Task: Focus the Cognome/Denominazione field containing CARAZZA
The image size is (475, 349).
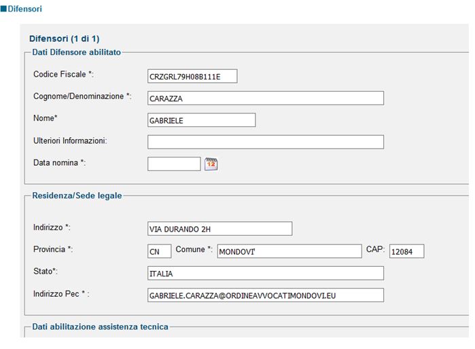Action: [266, 98]
